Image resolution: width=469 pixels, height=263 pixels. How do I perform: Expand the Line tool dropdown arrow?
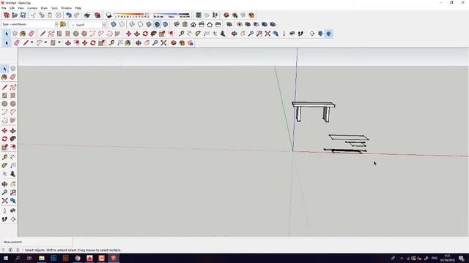pyautogui.click(x=32, y=43)
